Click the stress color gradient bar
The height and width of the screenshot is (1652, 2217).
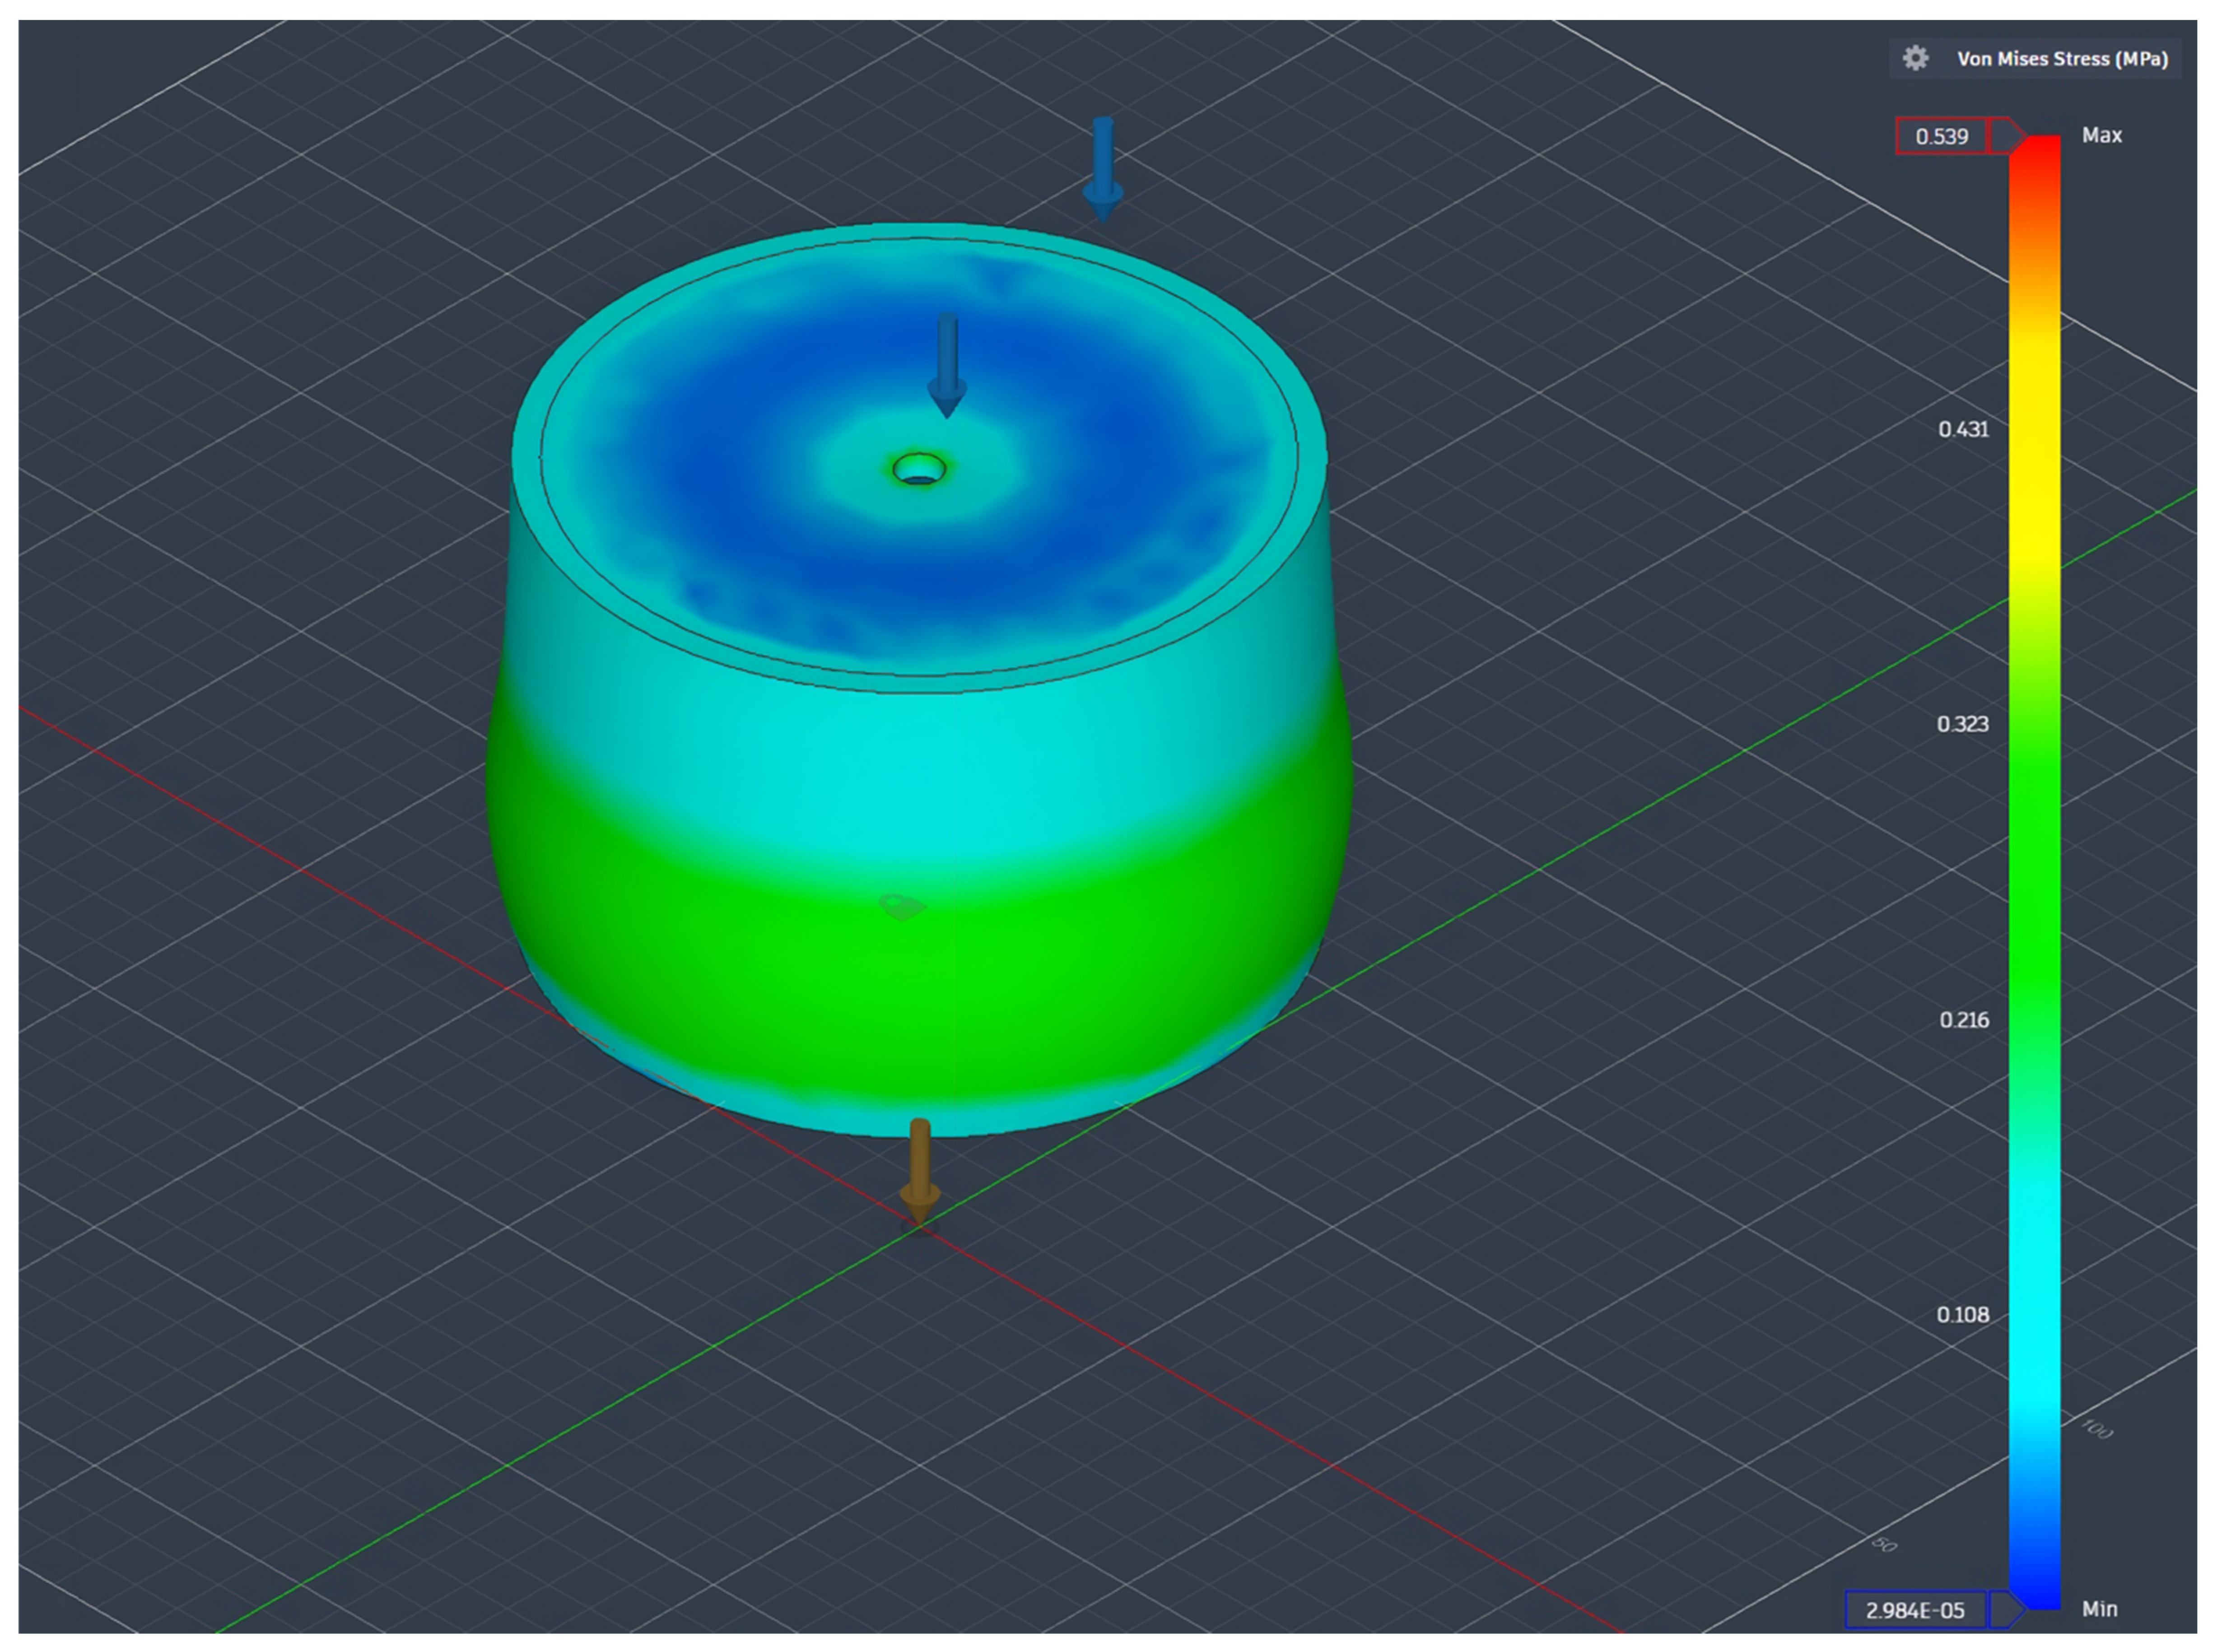point(2035,872)
